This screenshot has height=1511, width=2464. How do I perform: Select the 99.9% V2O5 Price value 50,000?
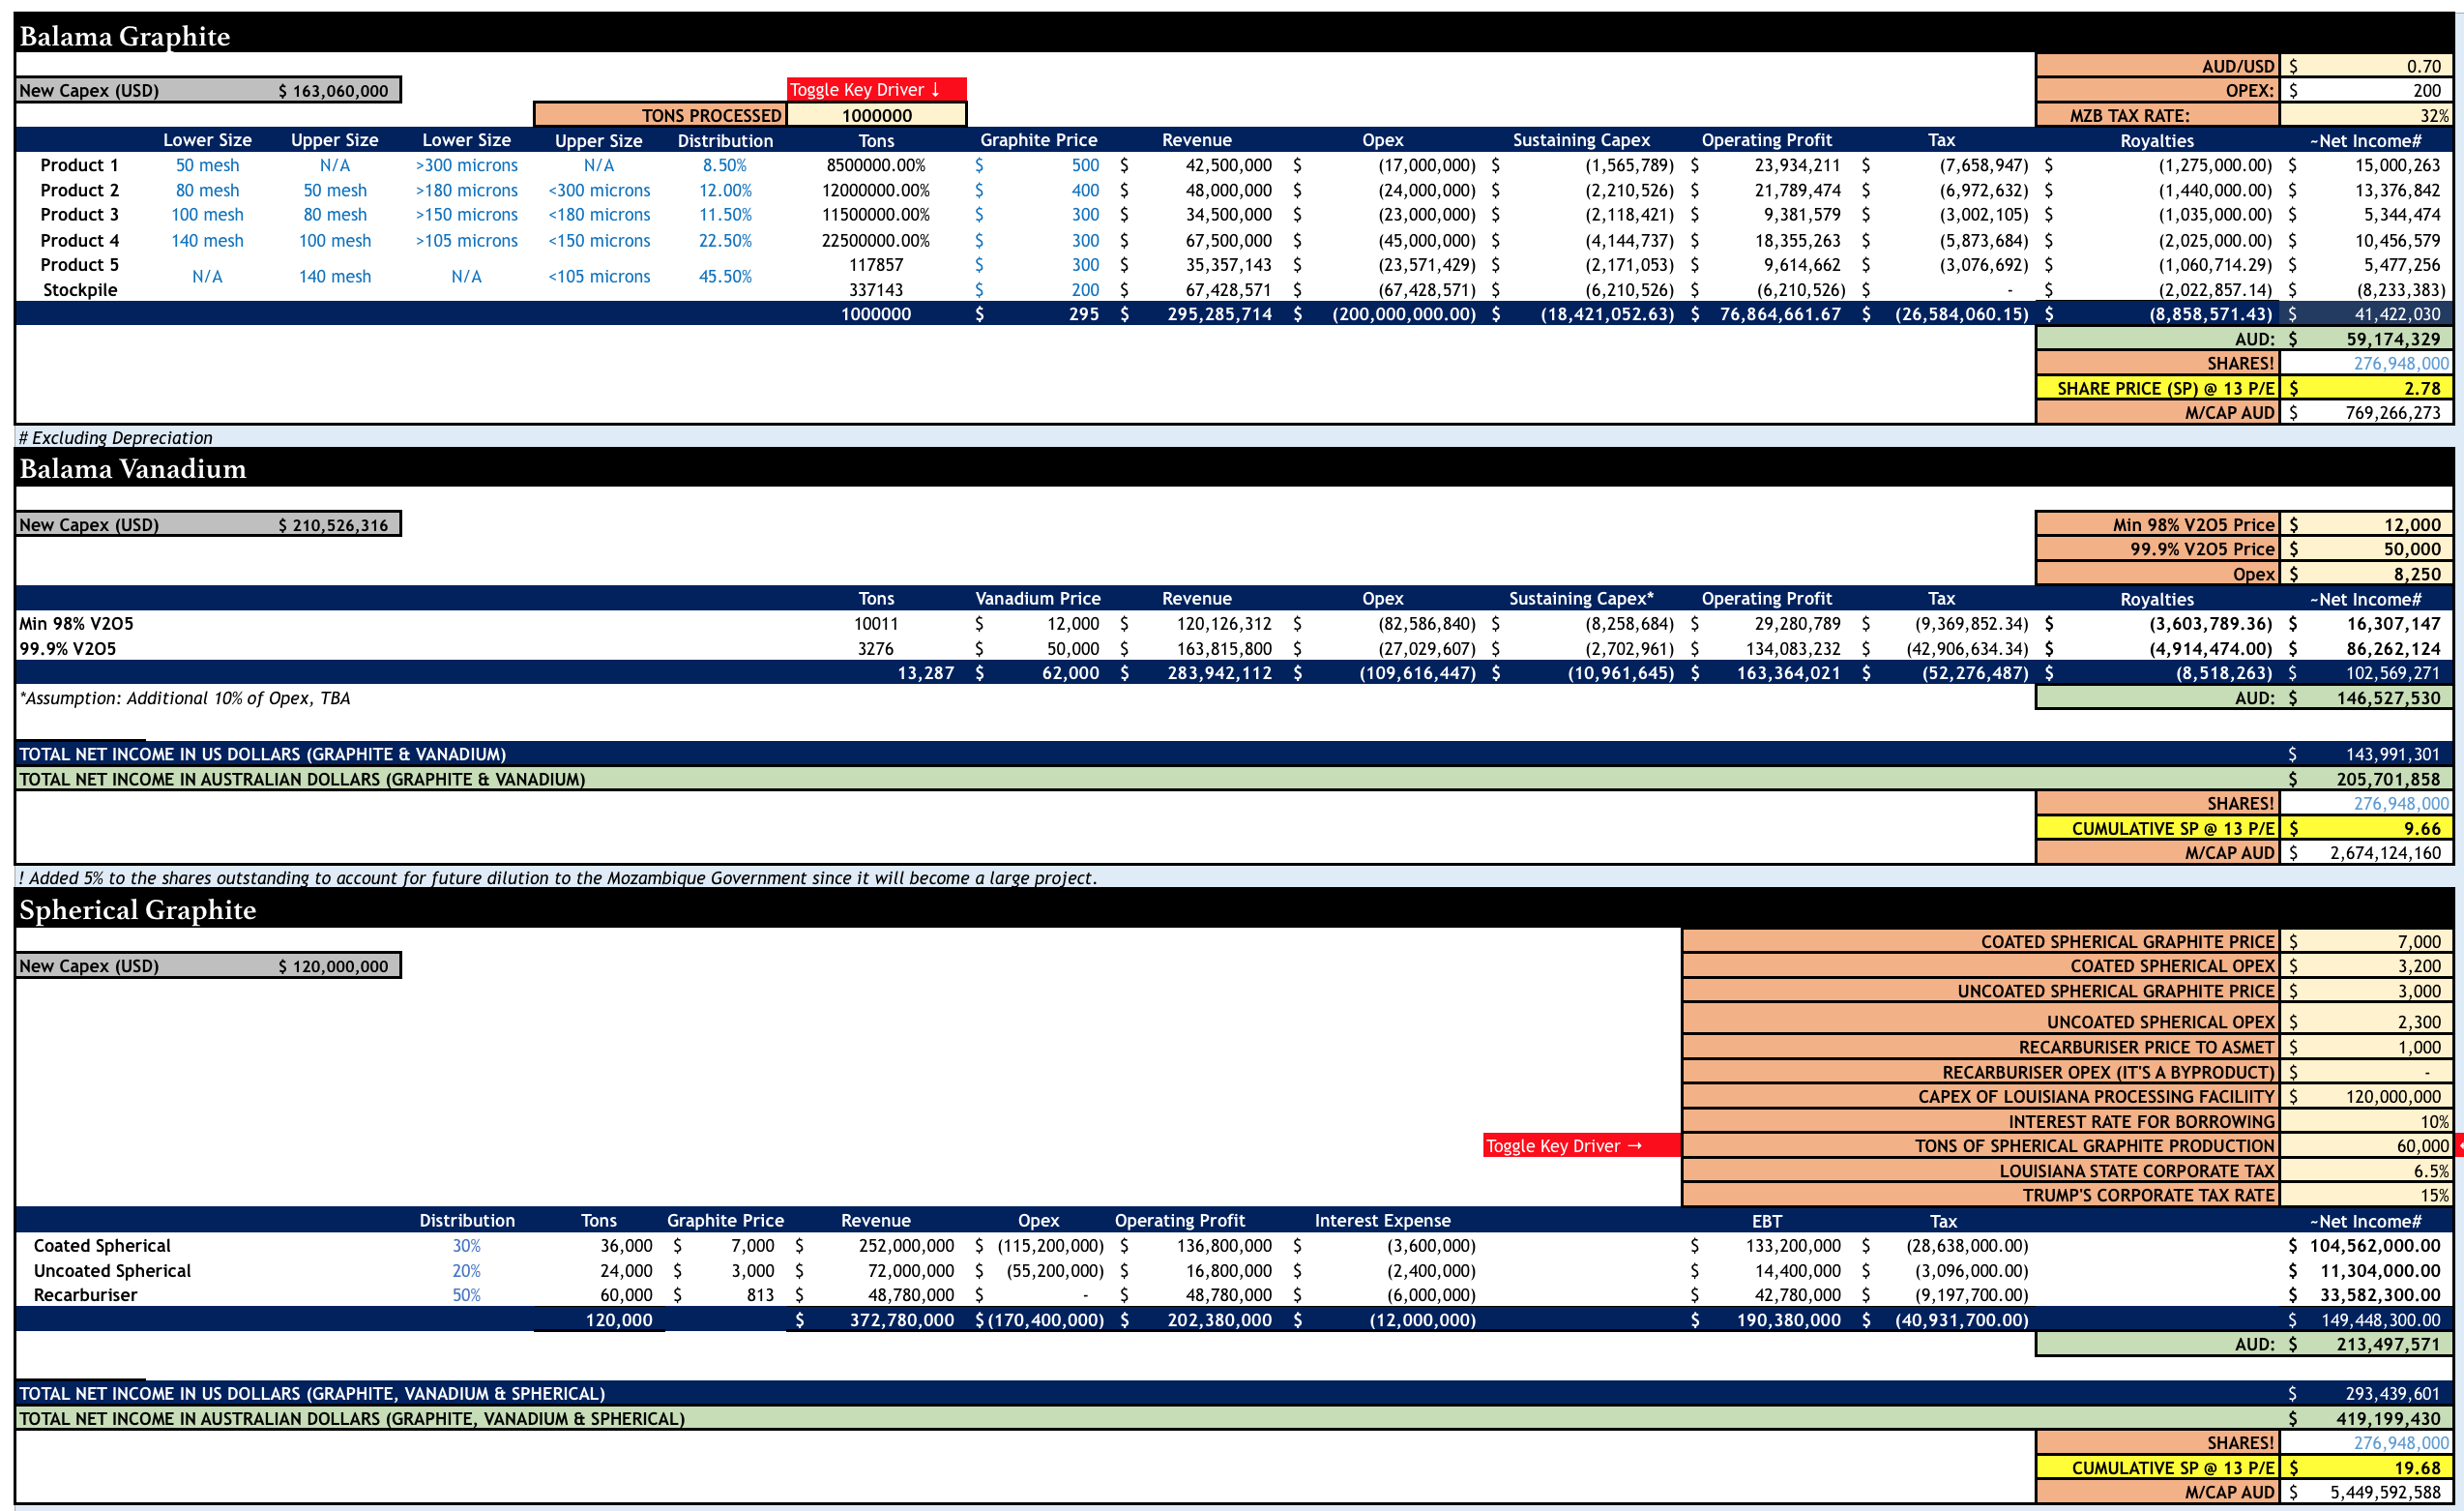point(2366,548)
